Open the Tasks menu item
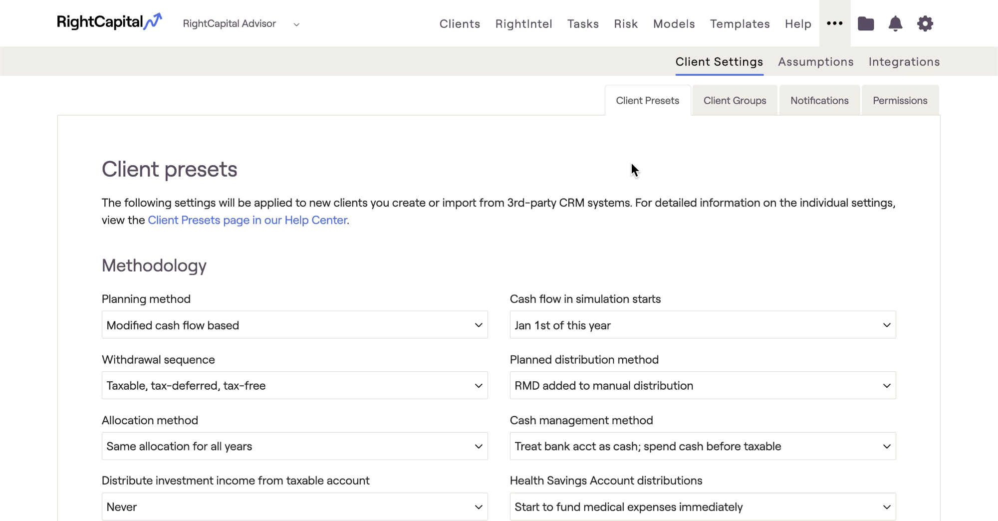This screenshot has width=998, height=521. tap(583, 24)
